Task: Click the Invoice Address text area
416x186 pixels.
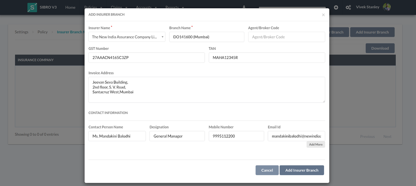Action: tap(207, 90)
